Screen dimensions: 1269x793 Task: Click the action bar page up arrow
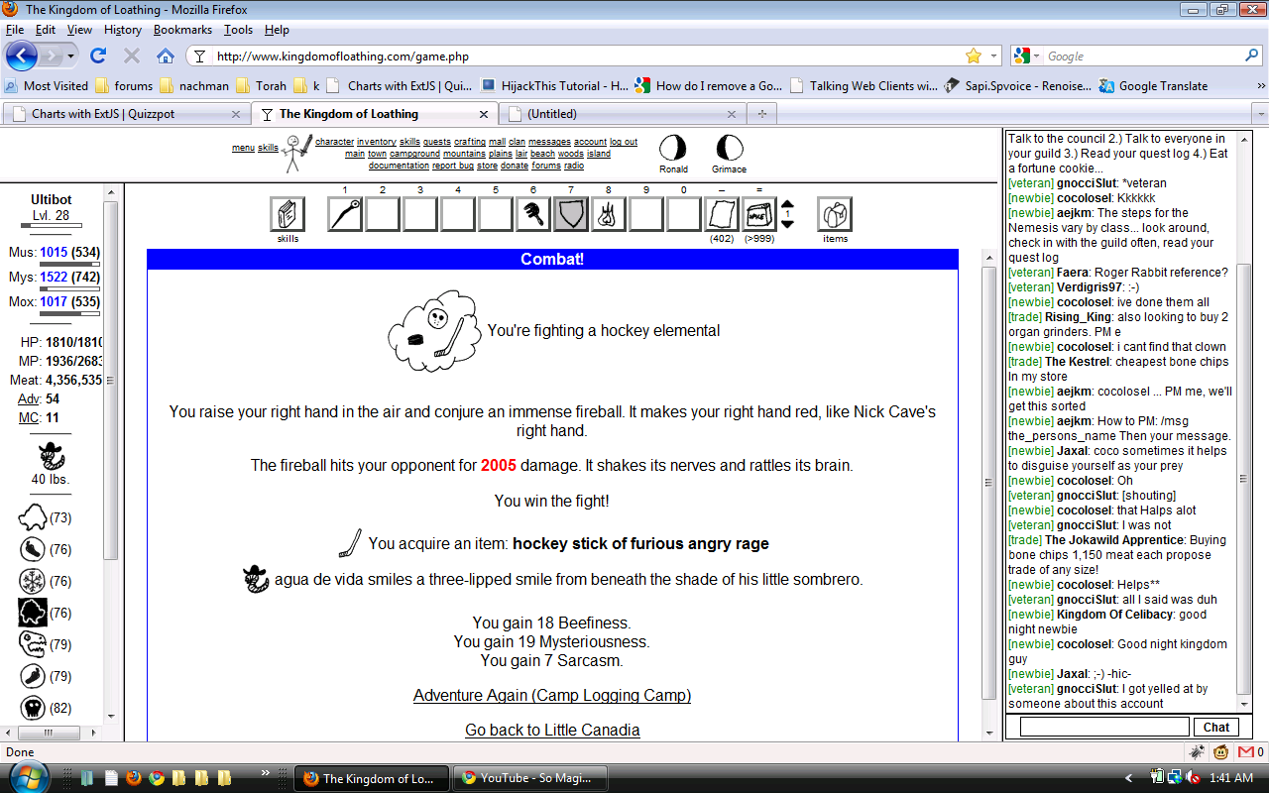point(788,206)
